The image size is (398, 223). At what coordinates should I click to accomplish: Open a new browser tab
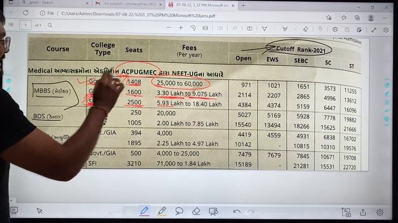pos(243,6)
